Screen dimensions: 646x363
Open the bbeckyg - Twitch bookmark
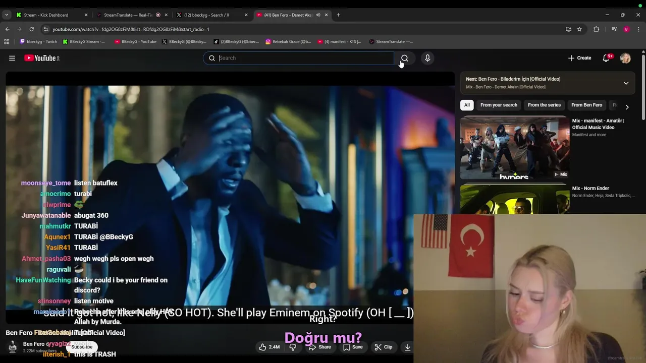coord(38,42)
